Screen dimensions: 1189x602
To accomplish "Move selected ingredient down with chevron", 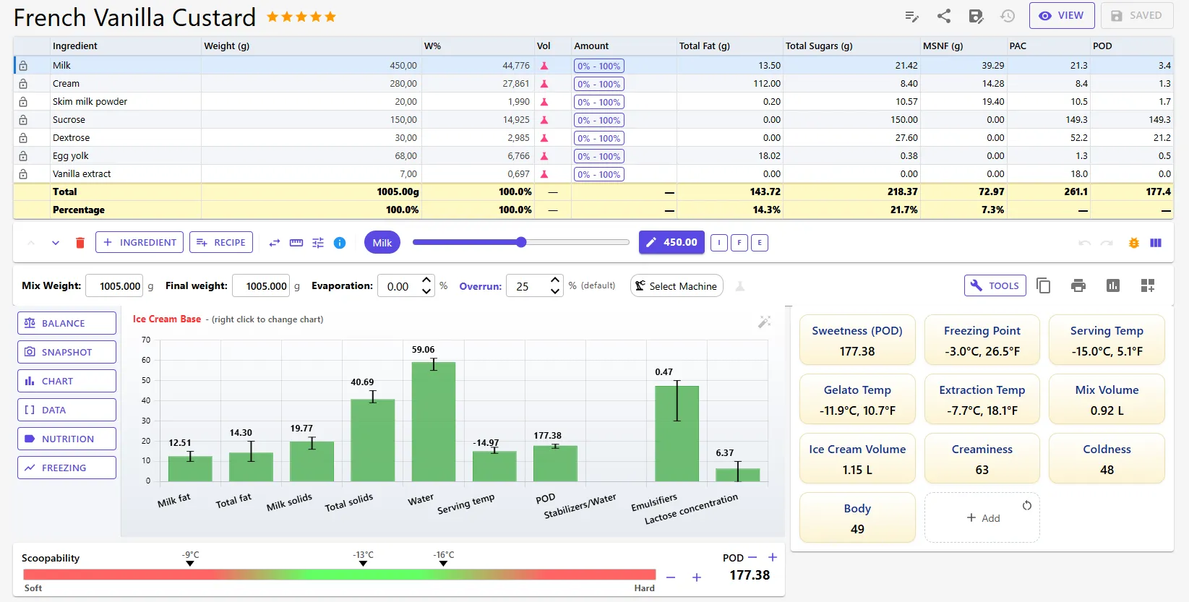I will click(56, 243).
